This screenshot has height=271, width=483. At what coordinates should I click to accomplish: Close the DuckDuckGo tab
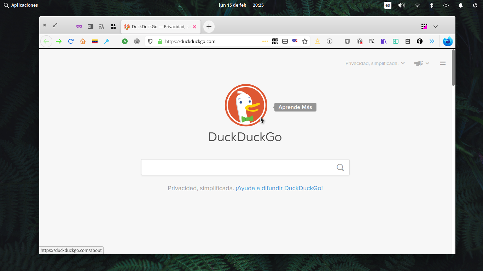194,27
